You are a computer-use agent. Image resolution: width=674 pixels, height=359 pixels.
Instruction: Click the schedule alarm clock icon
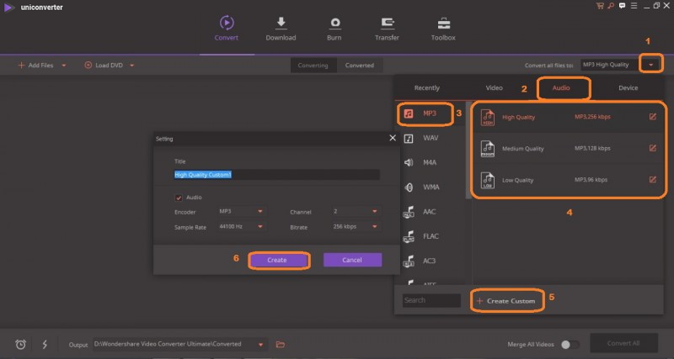[x=20, y=344]
